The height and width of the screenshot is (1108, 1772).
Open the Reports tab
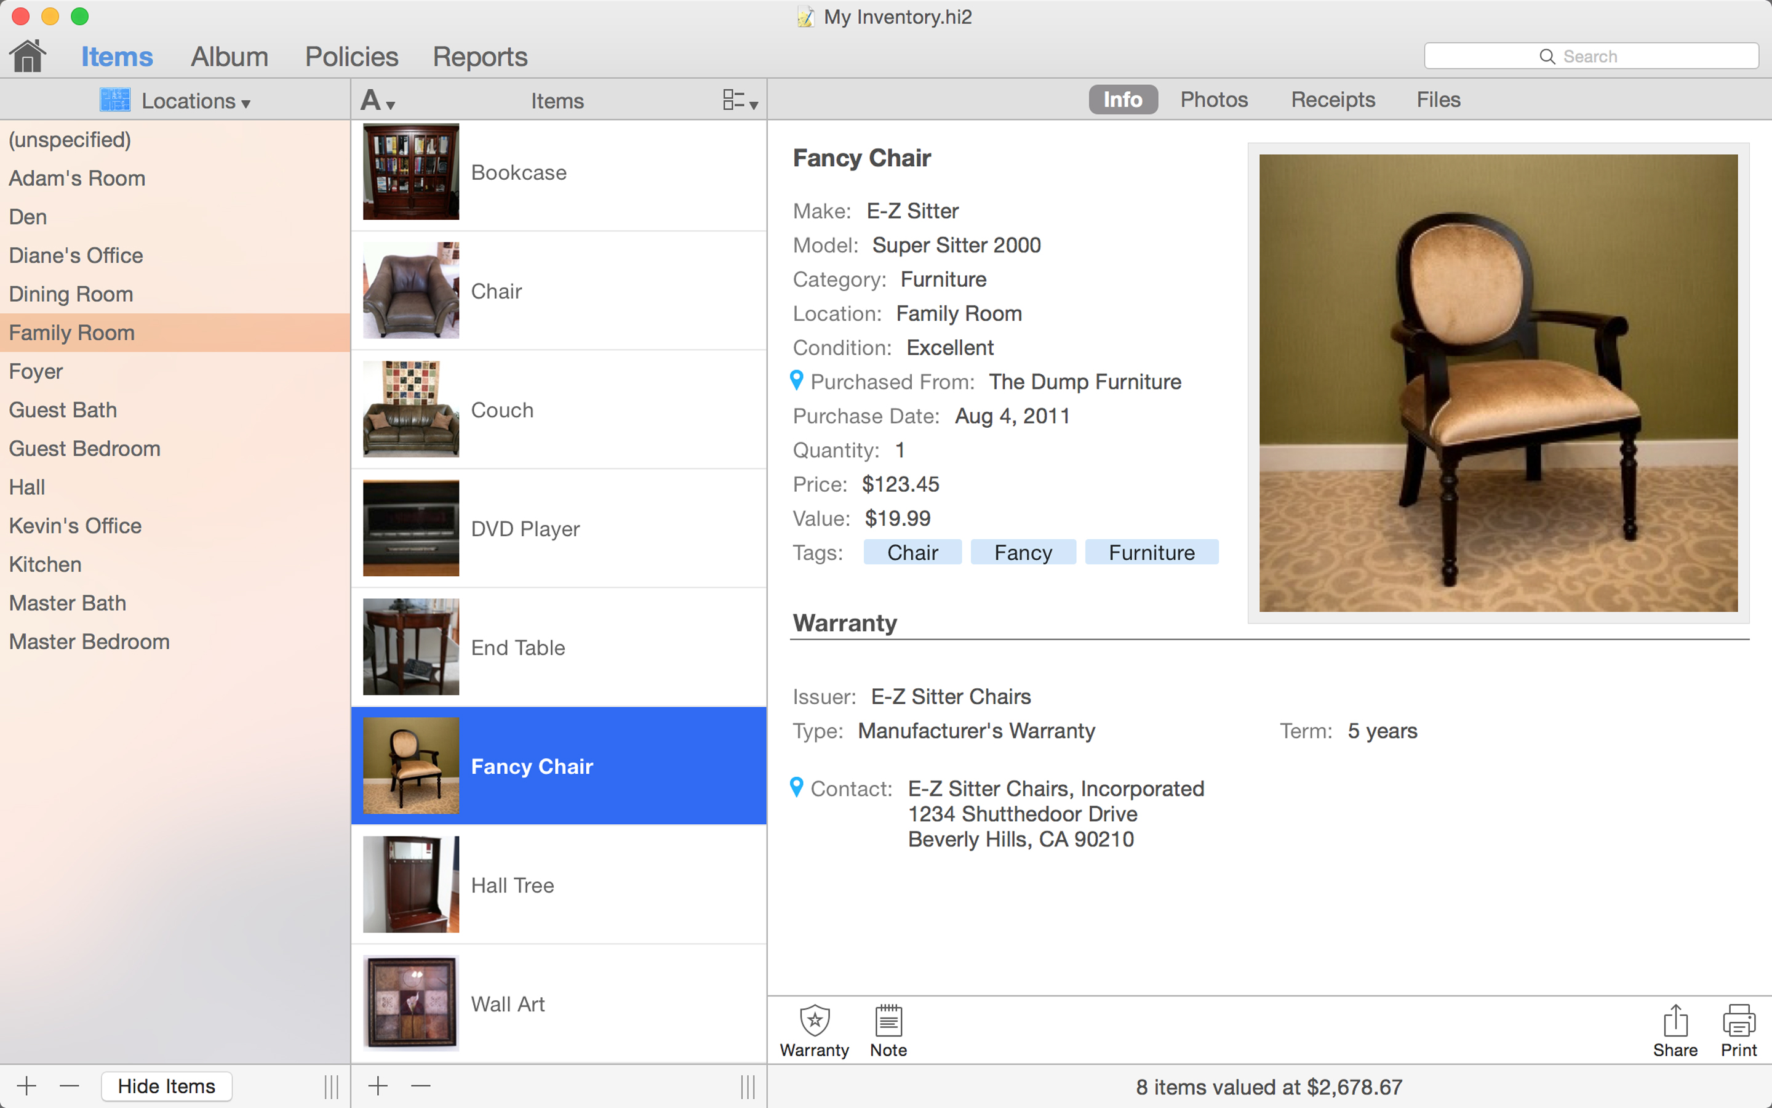point(480,57)
